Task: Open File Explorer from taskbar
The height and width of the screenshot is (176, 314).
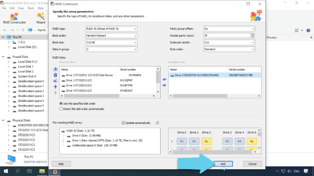Action: tap(42, 171)
